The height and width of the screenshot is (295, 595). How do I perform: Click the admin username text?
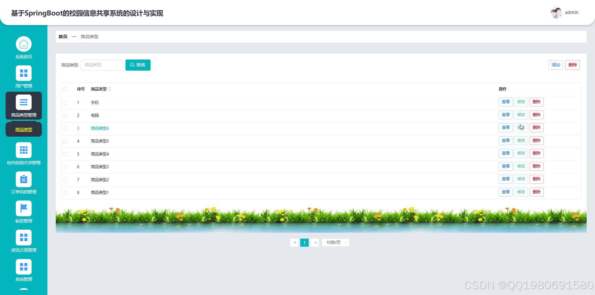pos(571,12)
